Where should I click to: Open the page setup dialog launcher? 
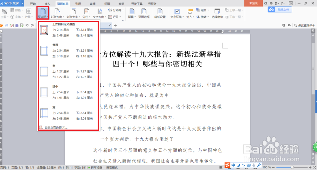click(x=123, y=21)
